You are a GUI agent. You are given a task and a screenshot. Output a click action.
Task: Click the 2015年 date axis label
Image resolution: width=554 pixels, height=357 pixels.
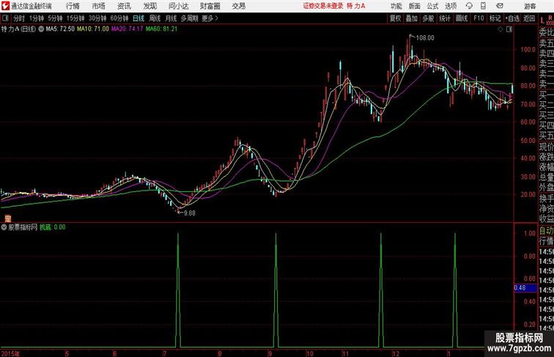10,353
